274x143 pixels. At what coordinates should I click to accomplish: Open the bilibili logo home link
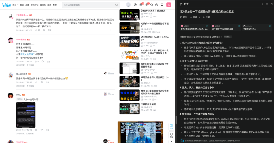click(7, 5)
